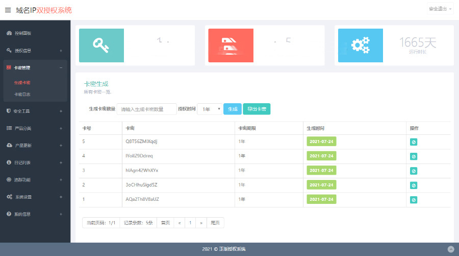Expand the 授权信息 sidebar menu

tap(35, 51)
